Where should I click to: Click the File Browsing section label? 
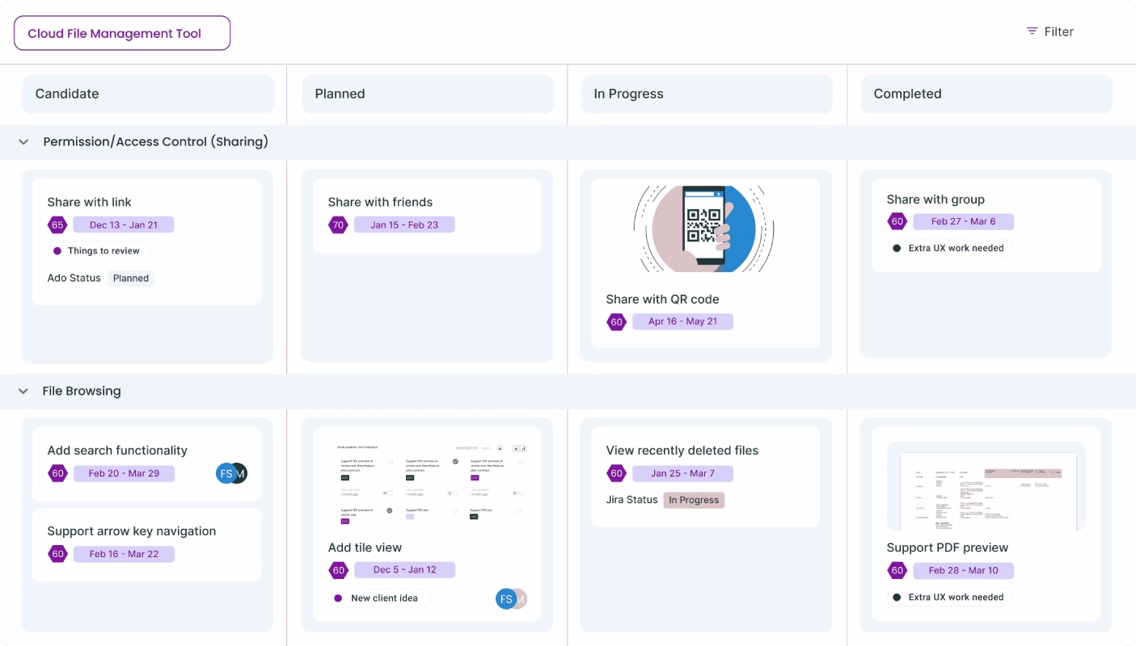coord(82,391)
